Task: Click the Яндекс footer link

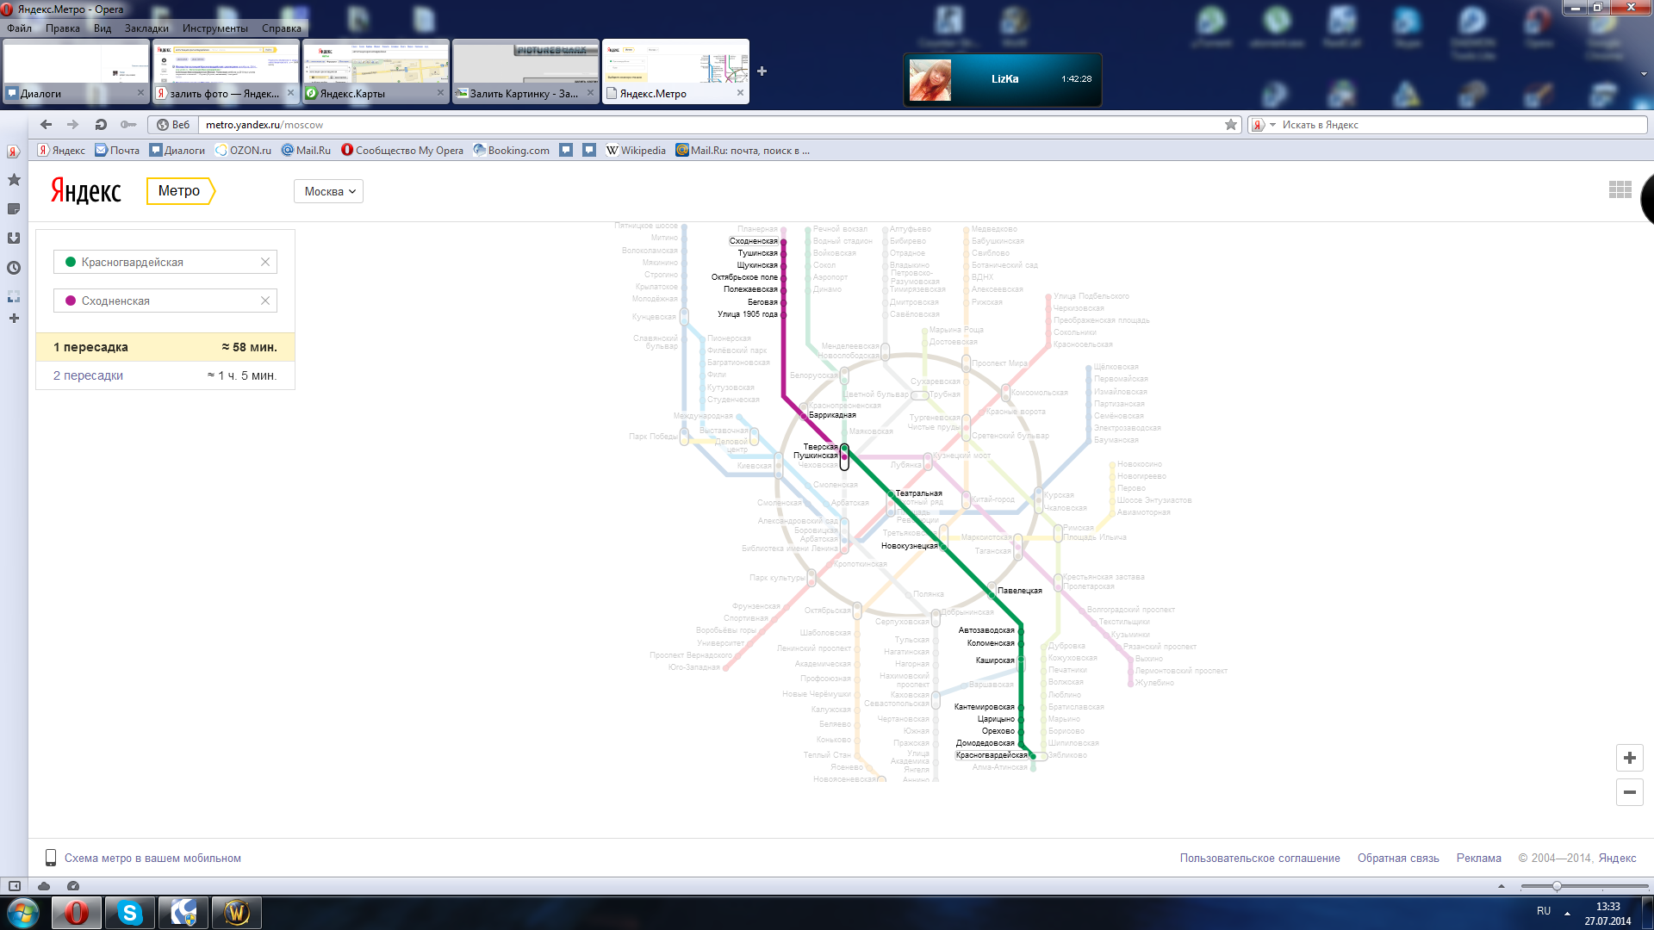Action: click(1617, 858)
